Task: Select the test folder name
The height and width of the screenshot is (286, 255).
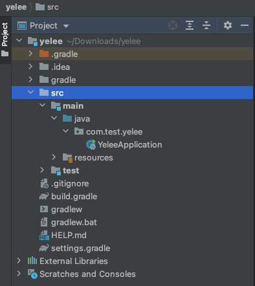Action: point(71,170)
